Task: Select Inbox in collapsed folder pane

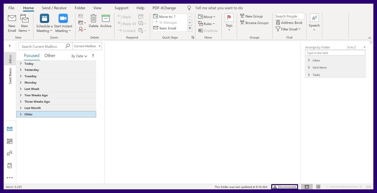Action: 10,59
